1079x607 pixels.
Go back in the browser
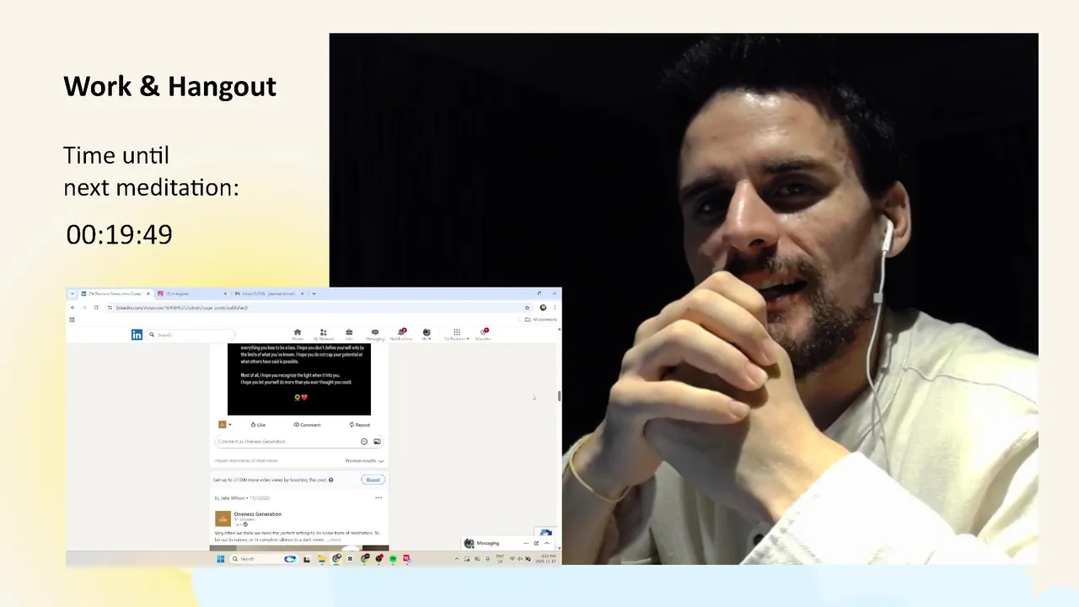click(72, 308)
